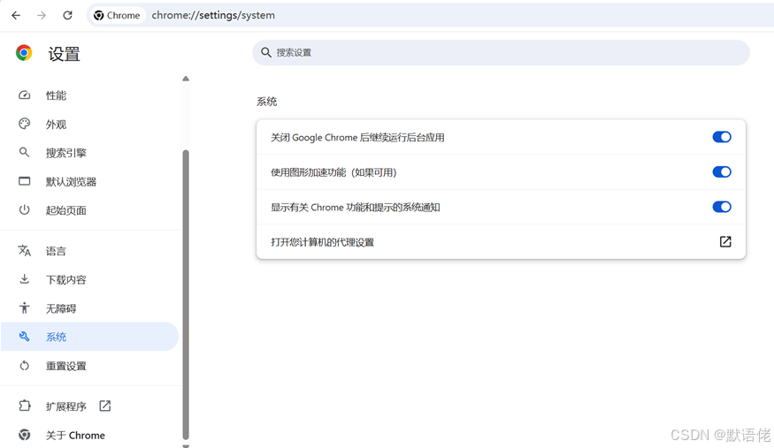This screenshot has height=448, width=774.
Task: Click the 性能 speedometer icon
Action: click(24, 95)
